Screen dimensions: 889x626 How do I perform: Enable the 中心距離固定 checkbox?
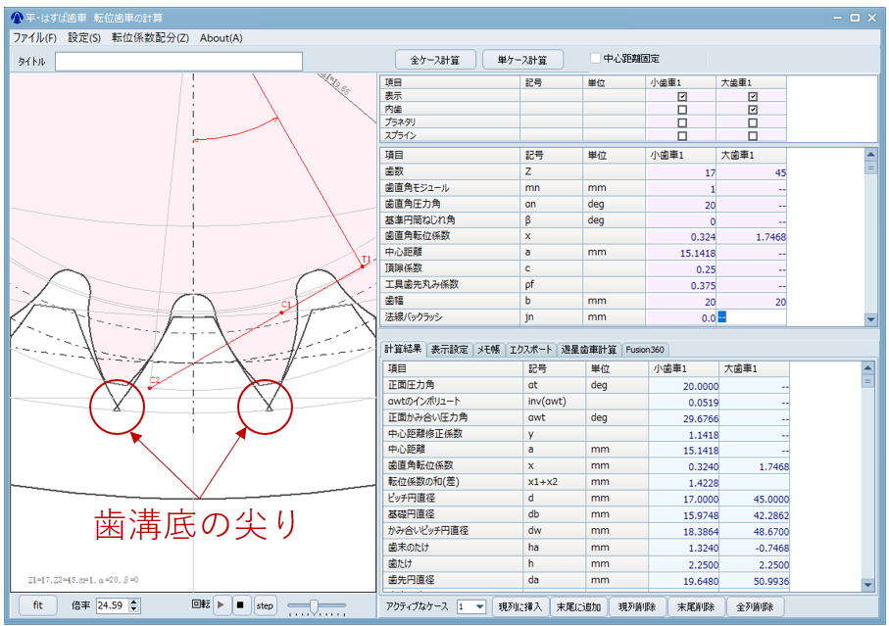point(595,58)
